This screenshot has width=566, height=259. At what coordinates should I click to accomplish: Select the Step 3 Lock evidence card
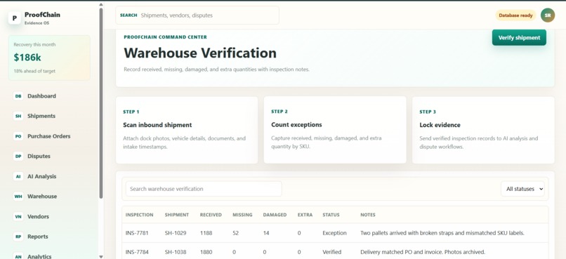pos(483,130)
